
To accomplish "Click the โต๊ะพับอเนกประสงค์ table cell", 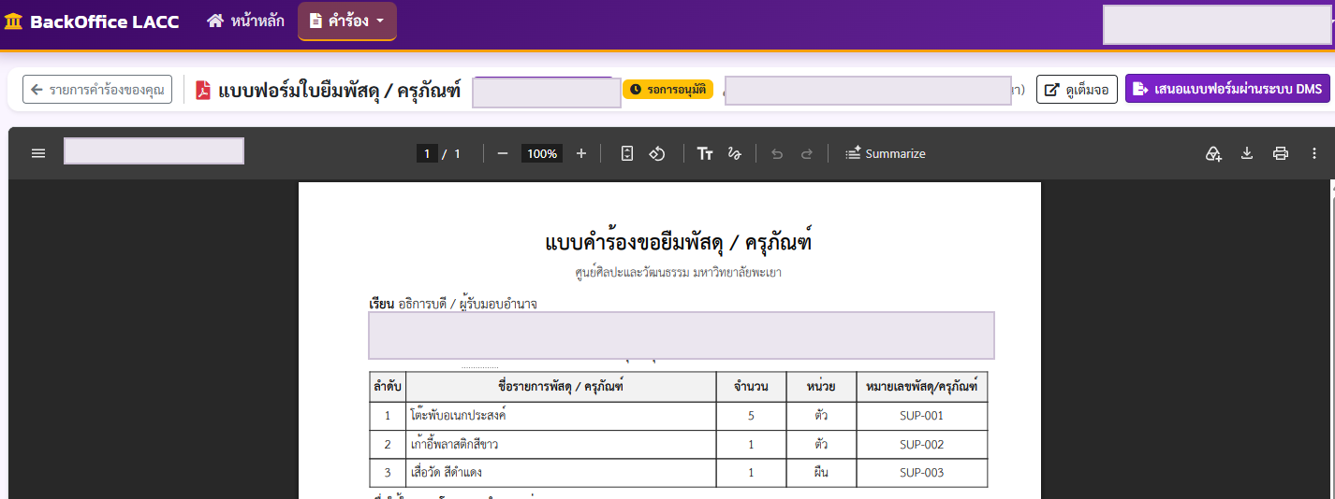I will coord(562,416).
